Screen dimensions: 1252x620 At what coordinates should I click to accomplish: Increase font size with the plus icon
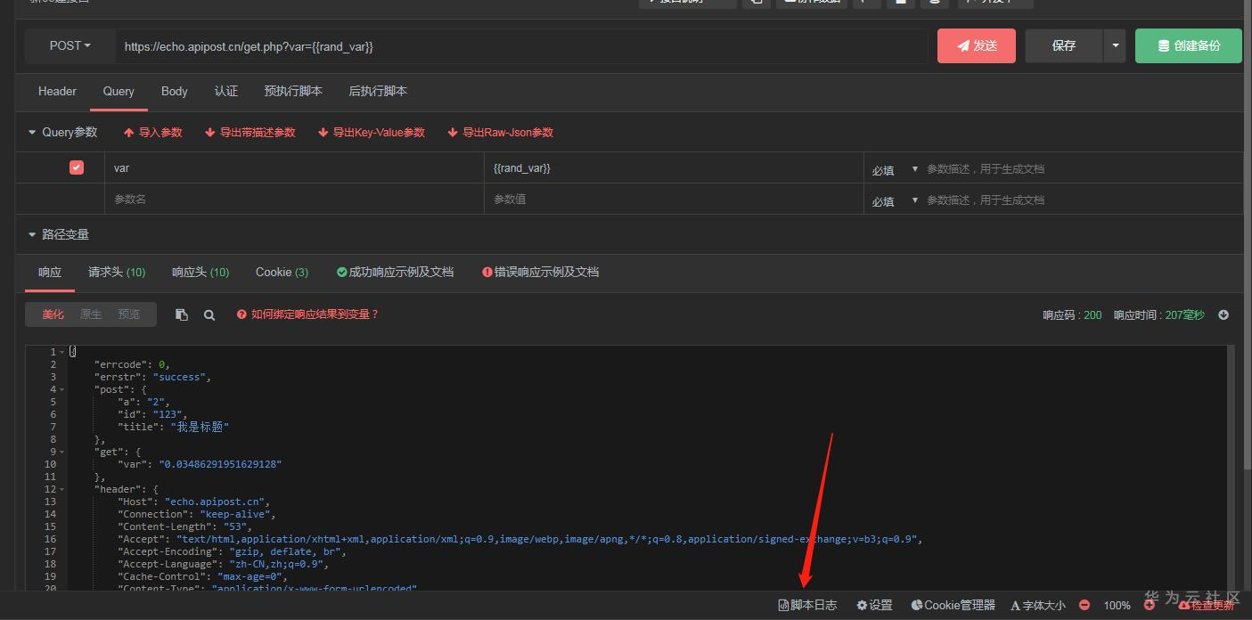pos(1150,605)
